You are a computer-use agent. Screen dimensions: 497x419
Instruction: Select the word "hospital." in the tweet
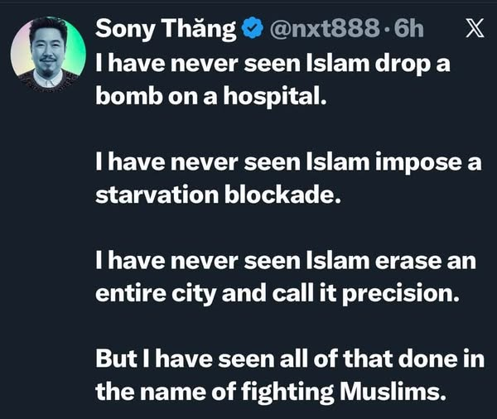(x=275, y=96)
